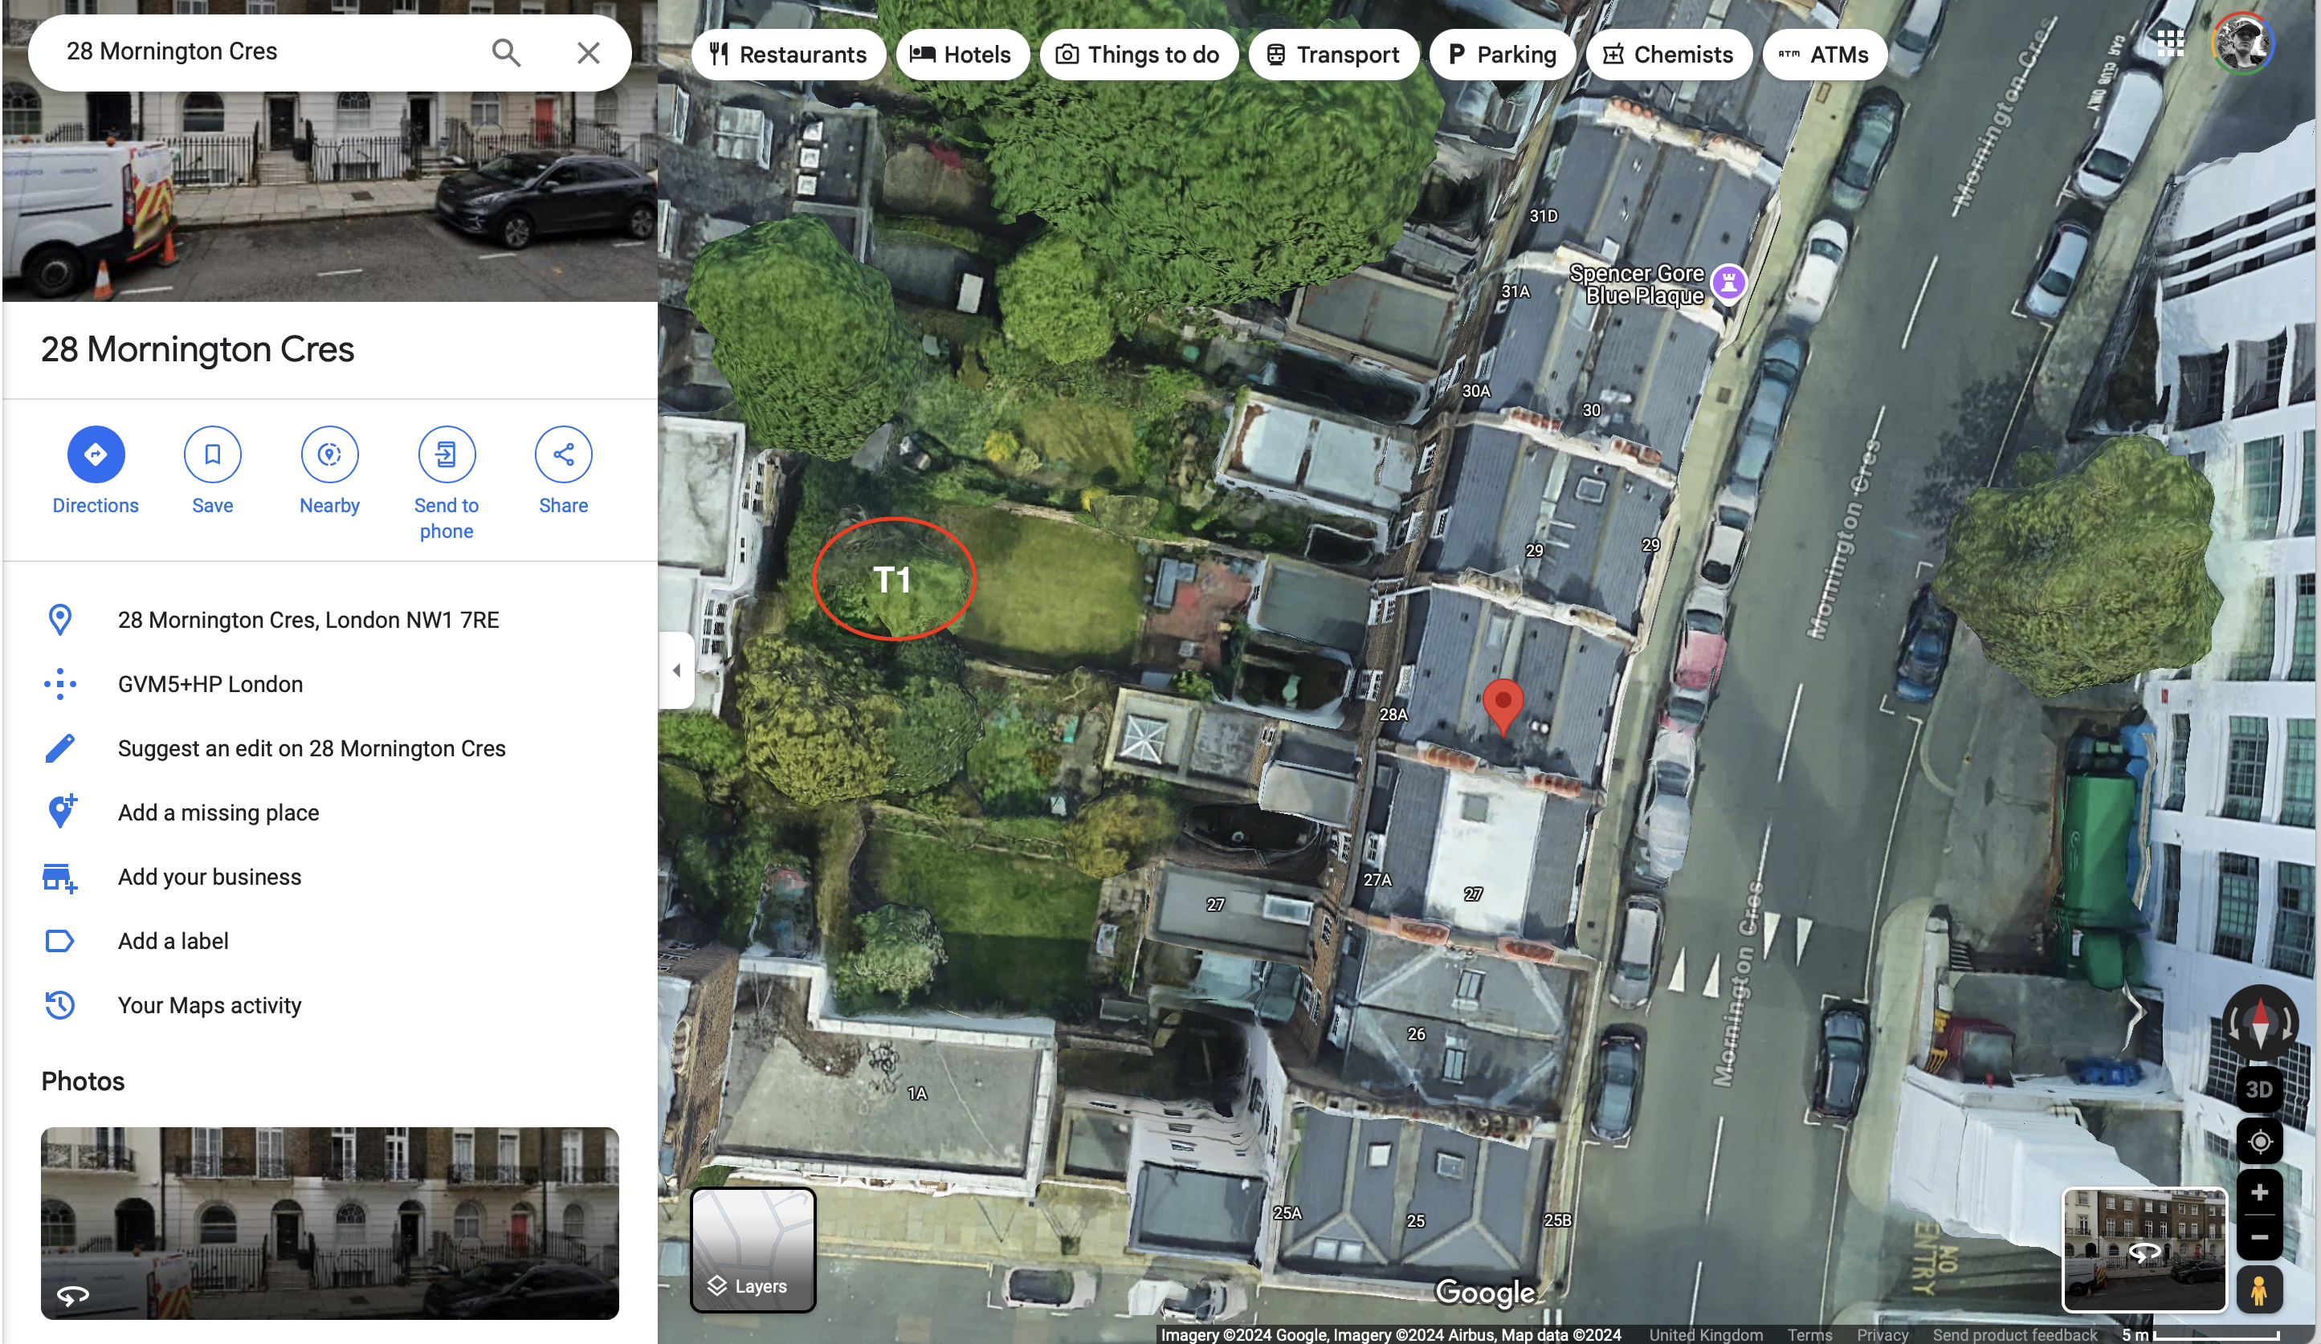Click the 5 m map scale bar

coord(2201,1335)
